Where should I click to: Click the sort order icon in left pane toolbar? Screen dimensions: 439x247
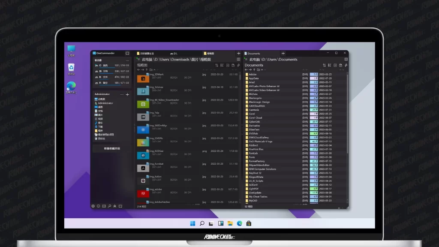point(216,65)
